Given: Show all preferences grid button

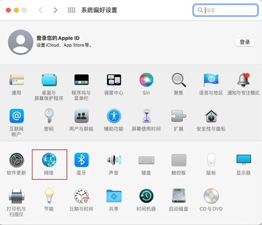Looking at the screenshot, I should tap(72, 10).
